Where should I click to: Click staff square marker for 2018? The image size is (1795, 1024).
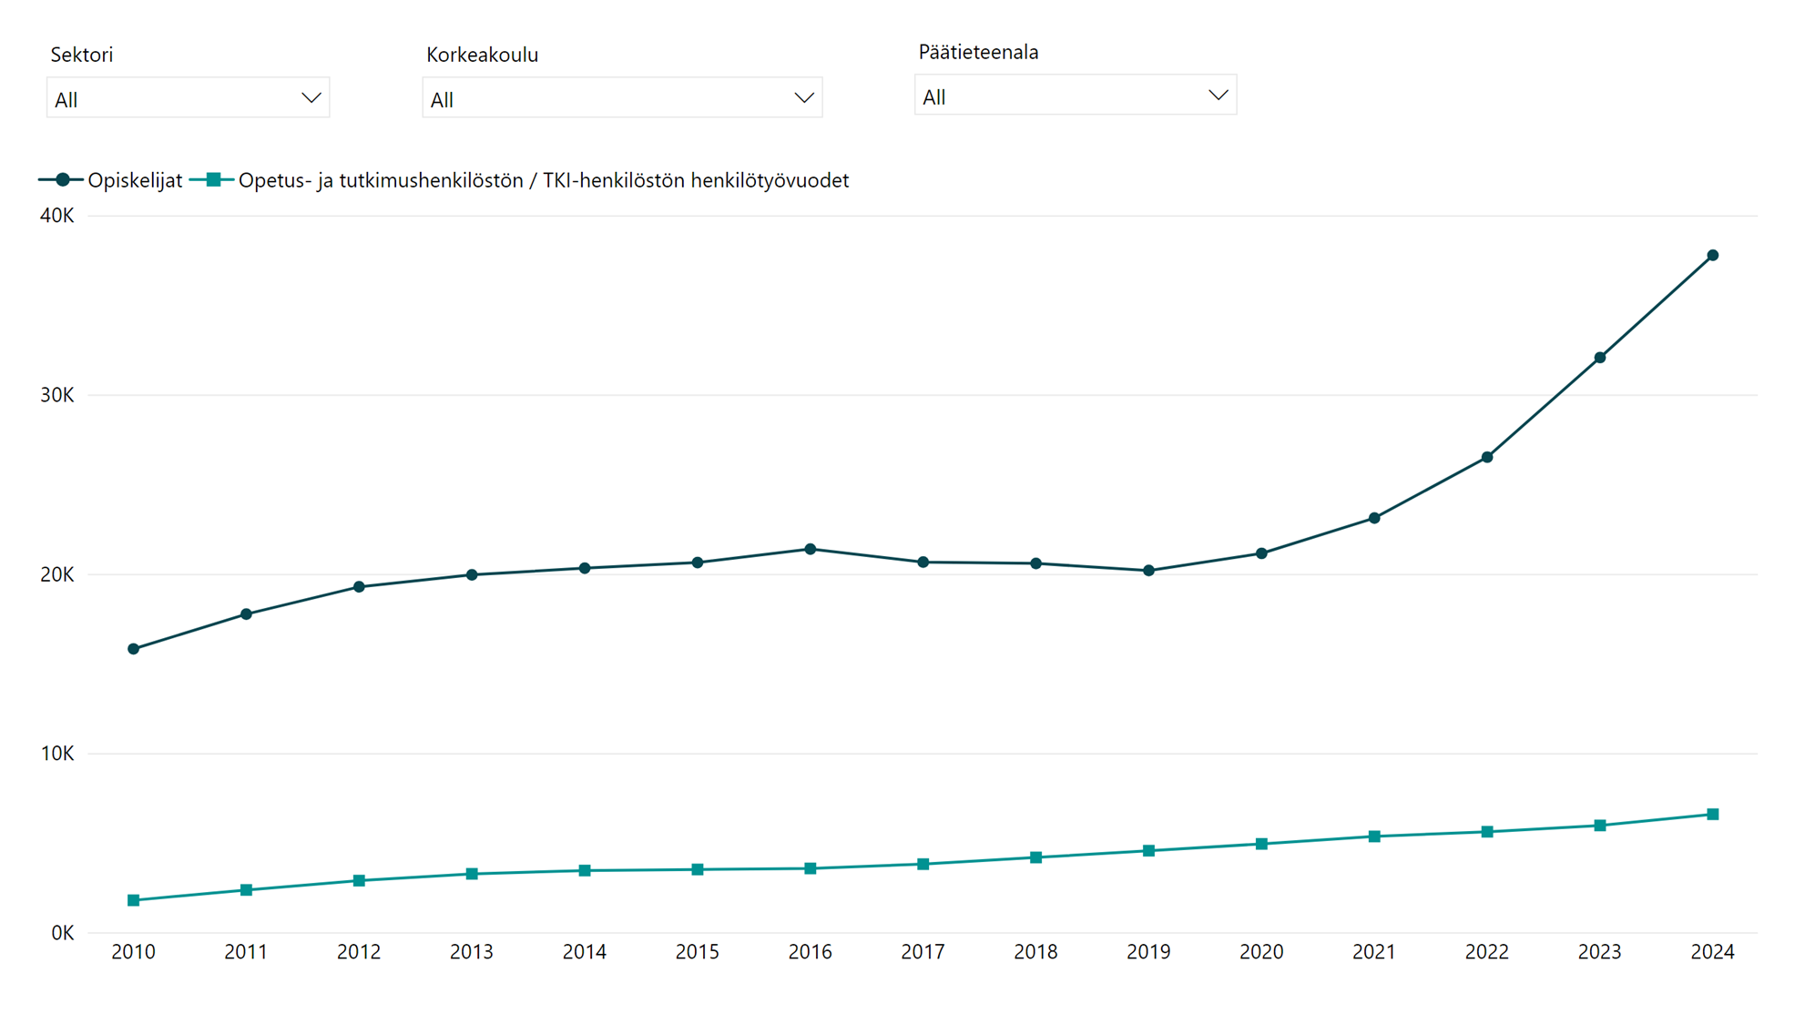pos(1035,857)
